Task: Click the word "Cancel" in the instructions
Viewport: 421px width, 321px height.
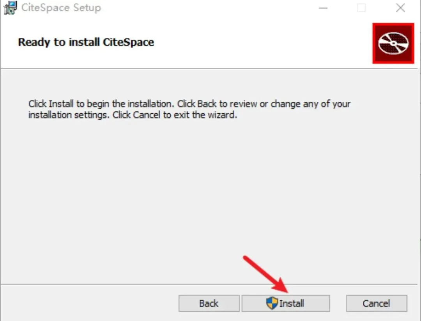Action: tap(147, 115)
